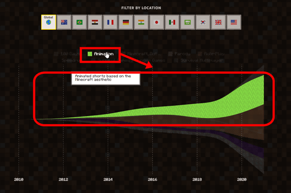Filter by the South Korea flag

click(x=203, y=22)
